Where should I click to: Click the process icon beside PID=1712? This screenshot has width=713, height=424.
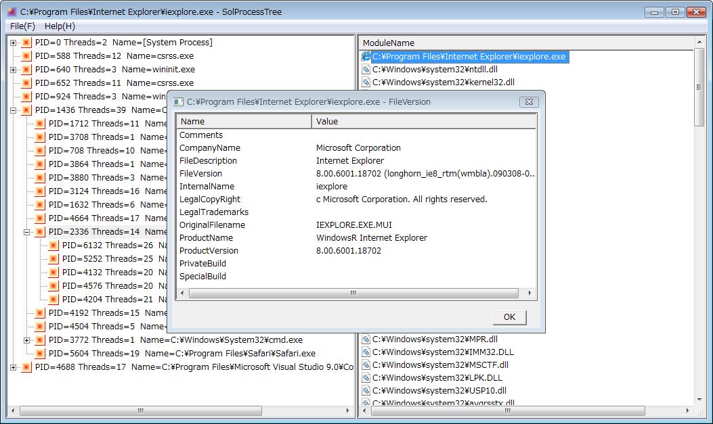(x=40, y=124)
